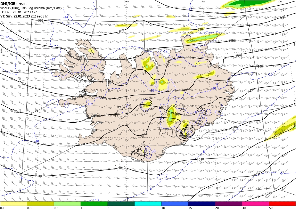Select the purple 20 mm legend swatch
The height and width of the screenshot is (210, 296).
(229, 203)
